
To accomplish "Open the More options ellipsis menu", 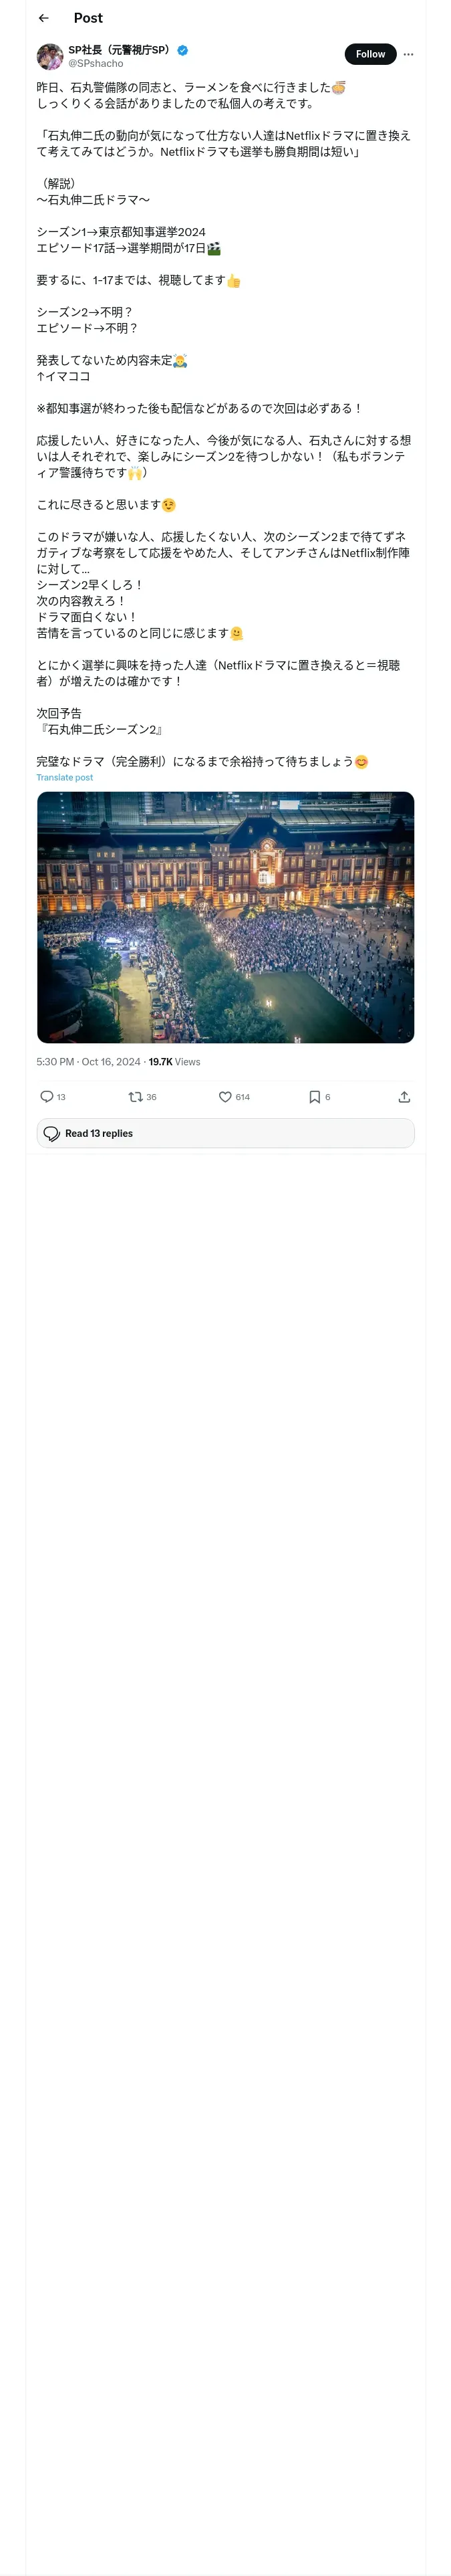I will click(408, 54).
